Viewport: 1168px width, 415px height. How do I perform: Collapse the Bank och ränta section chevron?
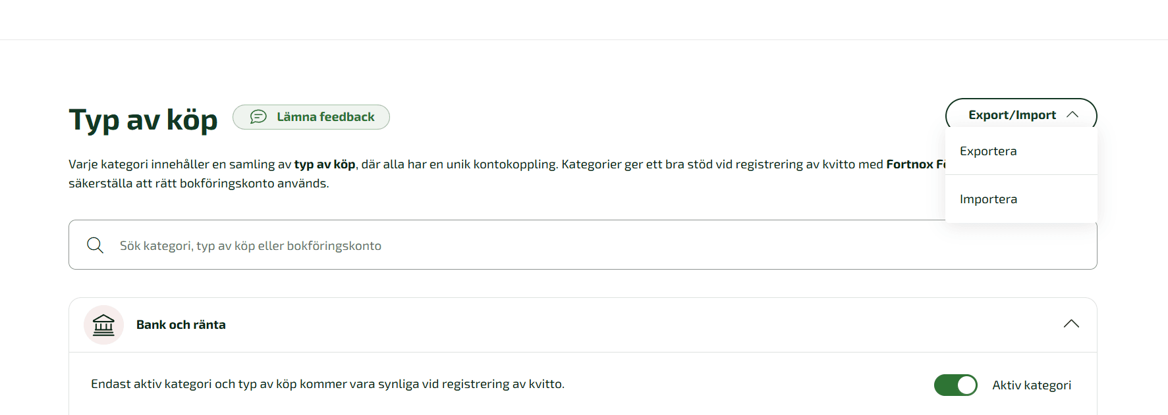(1071, 324)
